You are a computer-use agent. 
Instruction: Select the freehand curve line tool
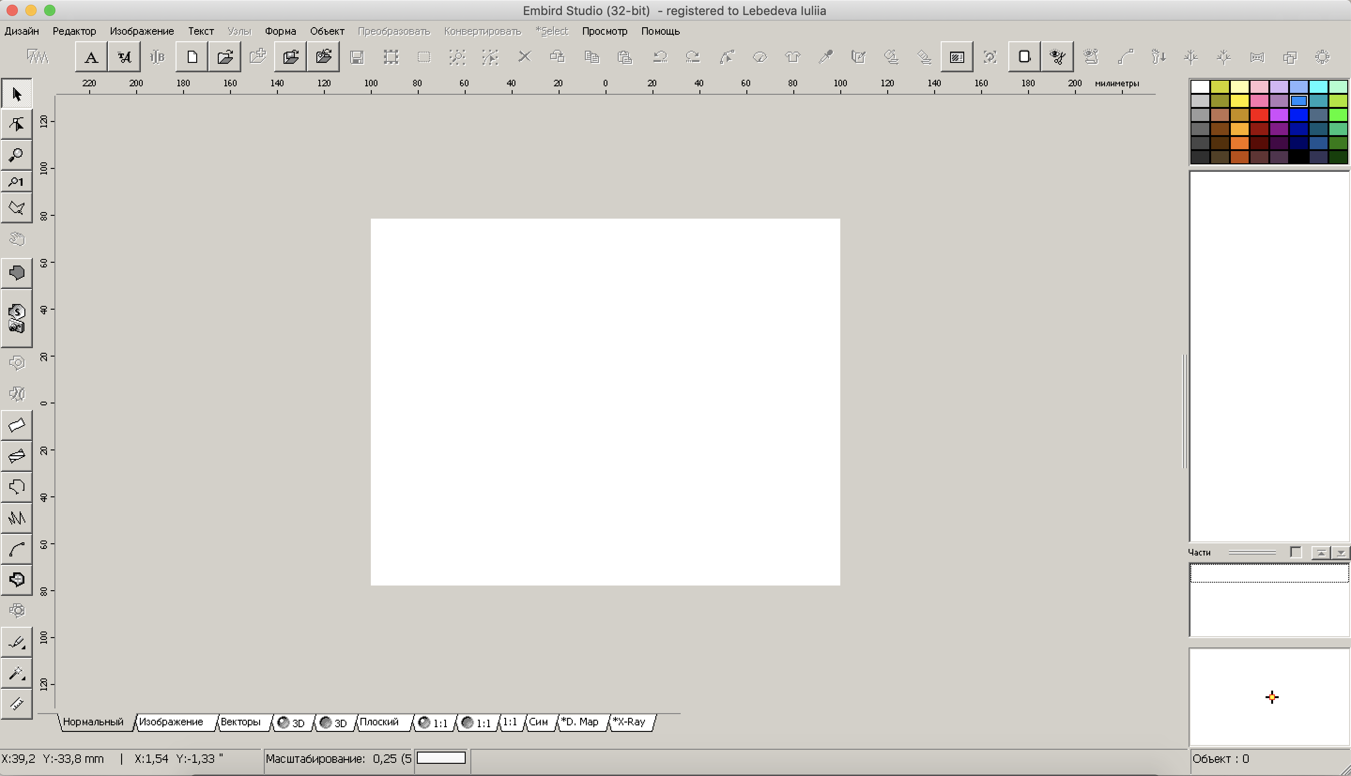pyautogui.click(x=16, y=549)
